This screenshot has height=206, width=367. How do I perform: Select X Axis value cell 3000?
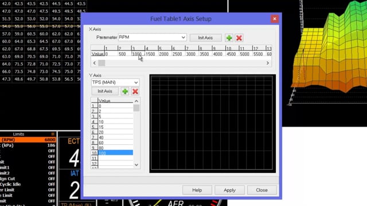(192, 54)
